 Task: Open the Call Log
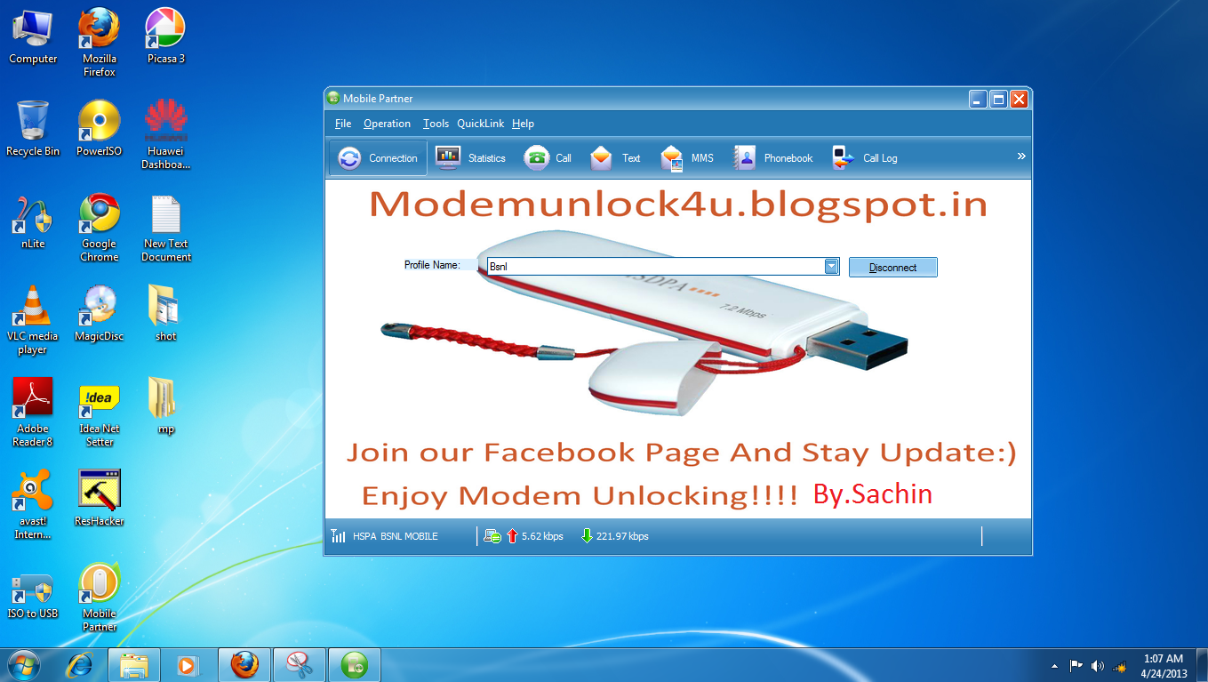click(864, 158)
